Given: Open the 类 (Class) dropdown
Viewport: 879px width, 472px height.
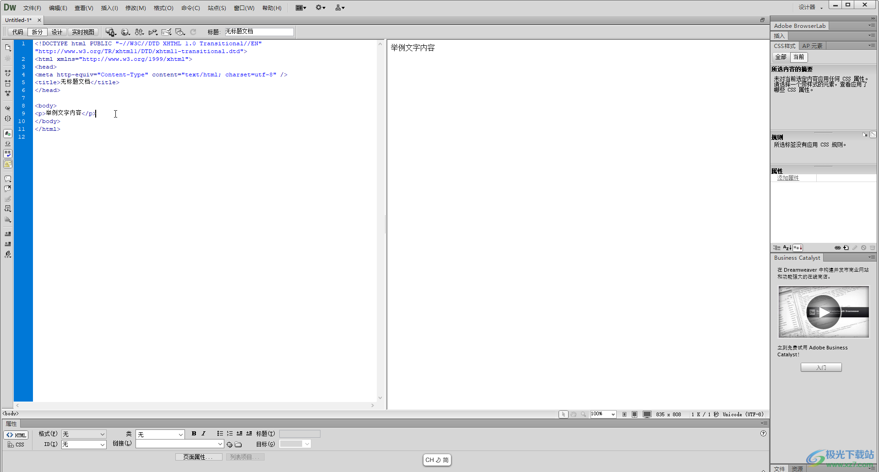Looking at the screenshot, I should coord(160,434).
